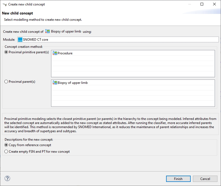Click the concept icon beside Biopsy of upper limb in list
This screenshot has height=186, width=221.
tap(55, 83)
